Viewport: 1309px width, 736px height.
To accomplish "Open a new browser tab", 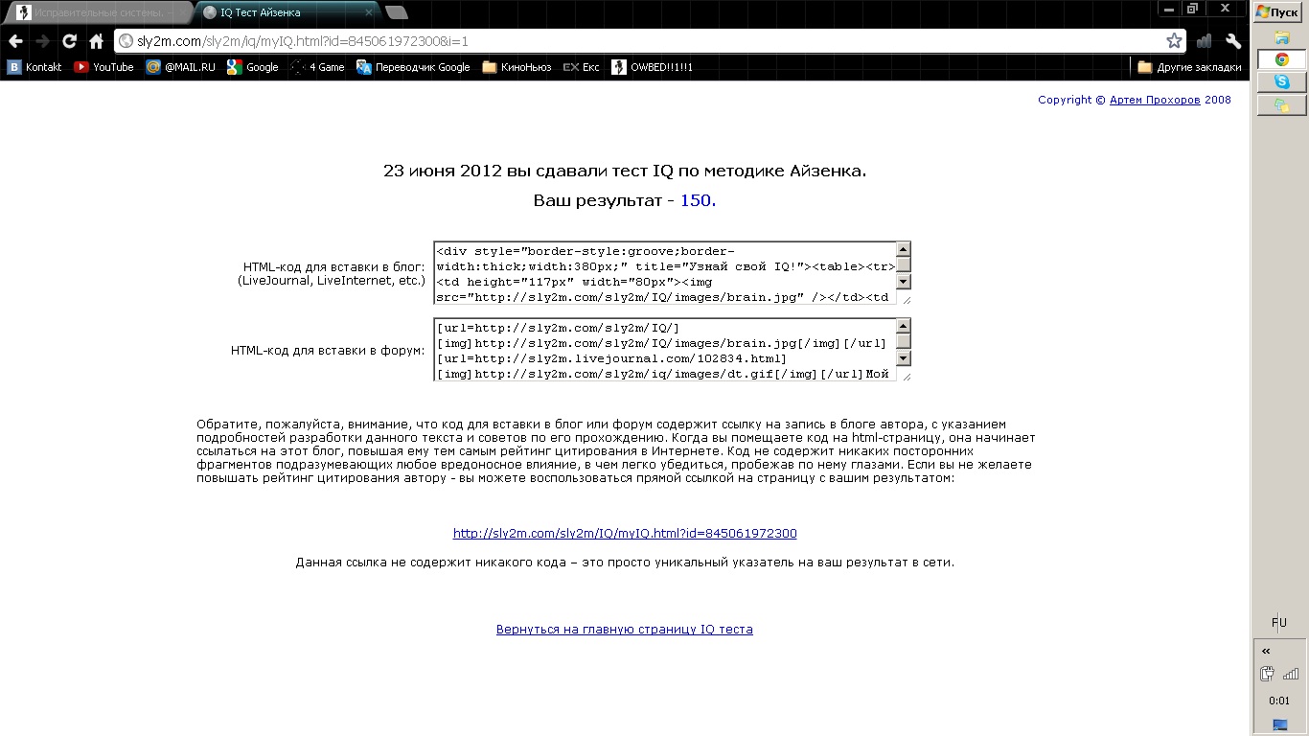I will (x=396, y=12).
